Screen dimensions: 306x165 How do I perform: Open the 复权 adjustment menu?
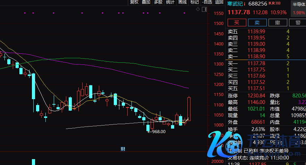[134, 2]
